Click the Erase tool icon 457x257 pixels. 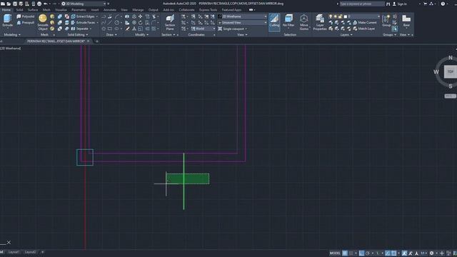127,29
